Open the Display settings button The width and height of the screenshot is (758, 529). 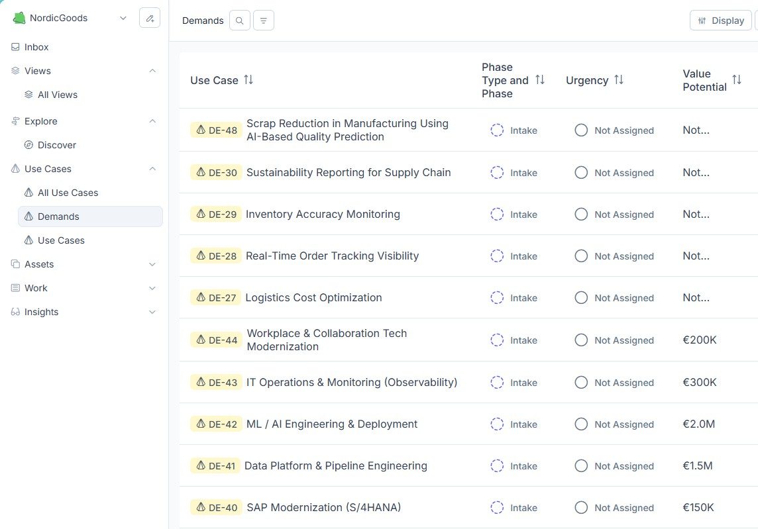[x=720, y=21]
